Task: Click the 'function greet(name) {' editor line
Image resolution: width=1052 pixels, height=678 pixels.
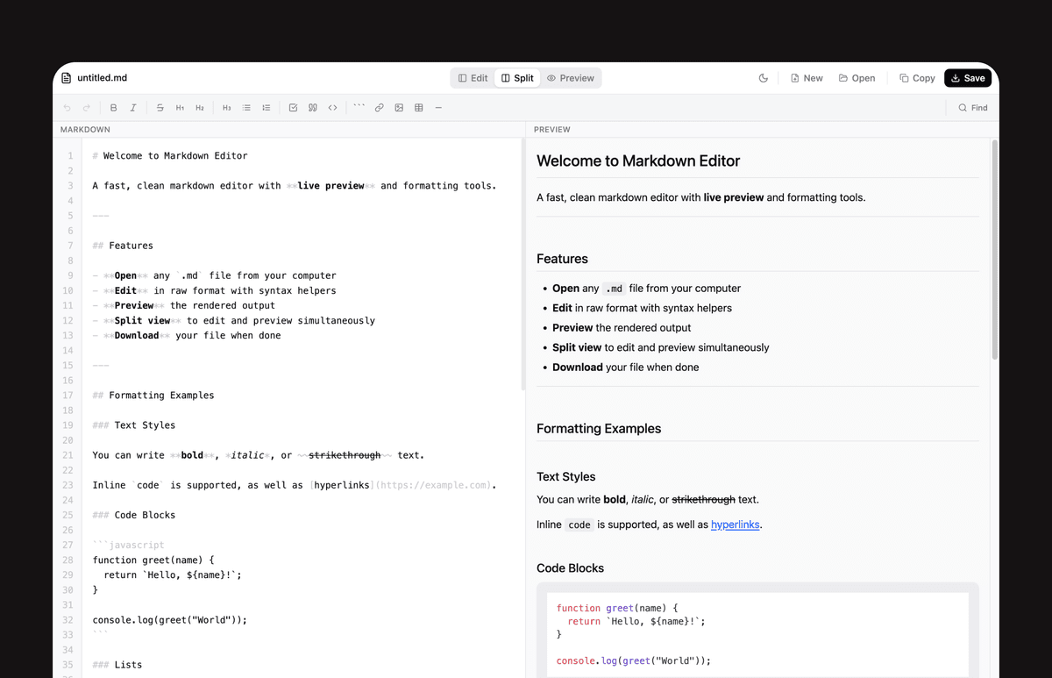Action: click(x=153, y=560)
